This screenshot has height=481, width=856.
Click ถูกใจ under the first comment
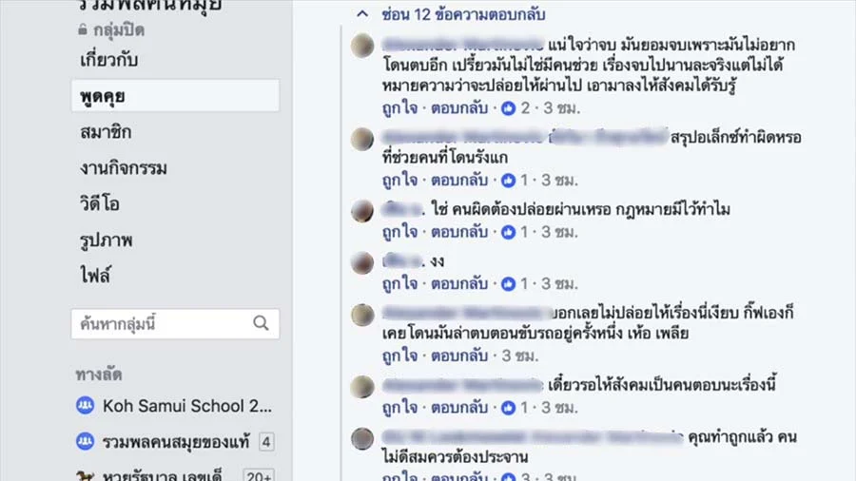tap(399, 108)
